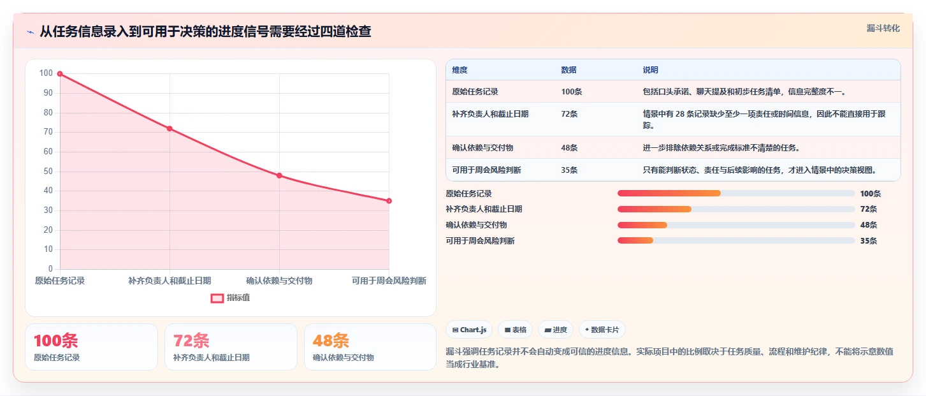Click the 进度 chip

coord(556,330)
